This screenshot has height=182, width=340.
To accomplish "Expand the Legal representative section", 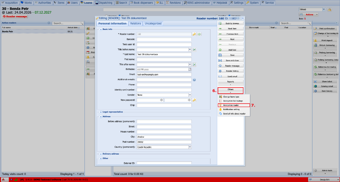I will pyautogui.click(x=101, y=112).
